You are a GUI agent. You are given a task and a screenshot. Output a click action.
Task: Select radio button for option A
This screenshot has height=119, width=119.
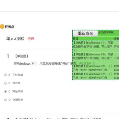click(5, 75)
